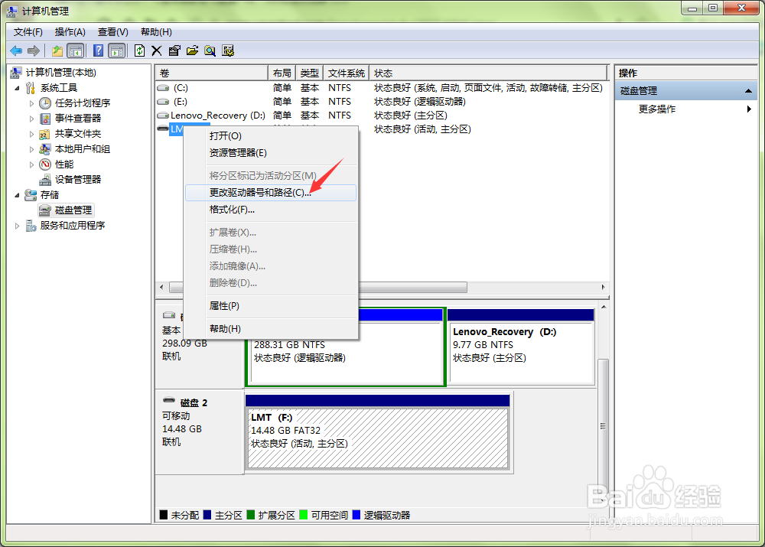
Task: Open the blue question mark Help icon
Action: pyautogui.click(x=98, y=50)
